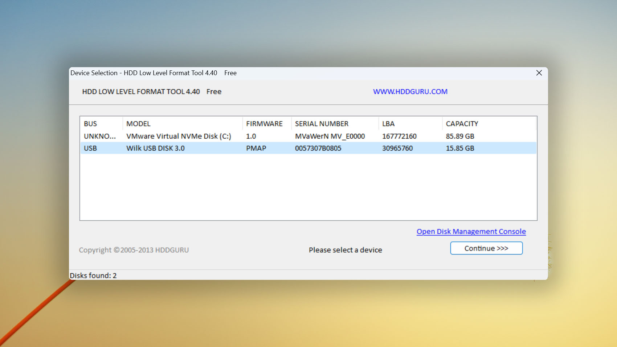Screen dimensions: 617x347
Task: Click the CAPACITY column header
Action: point(489,123)
